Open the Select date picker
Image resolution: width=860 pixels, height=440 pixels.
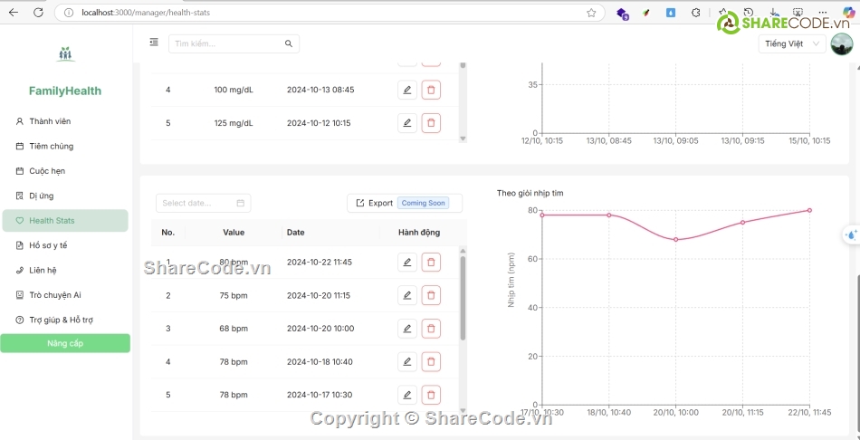[x=203, y=203]
